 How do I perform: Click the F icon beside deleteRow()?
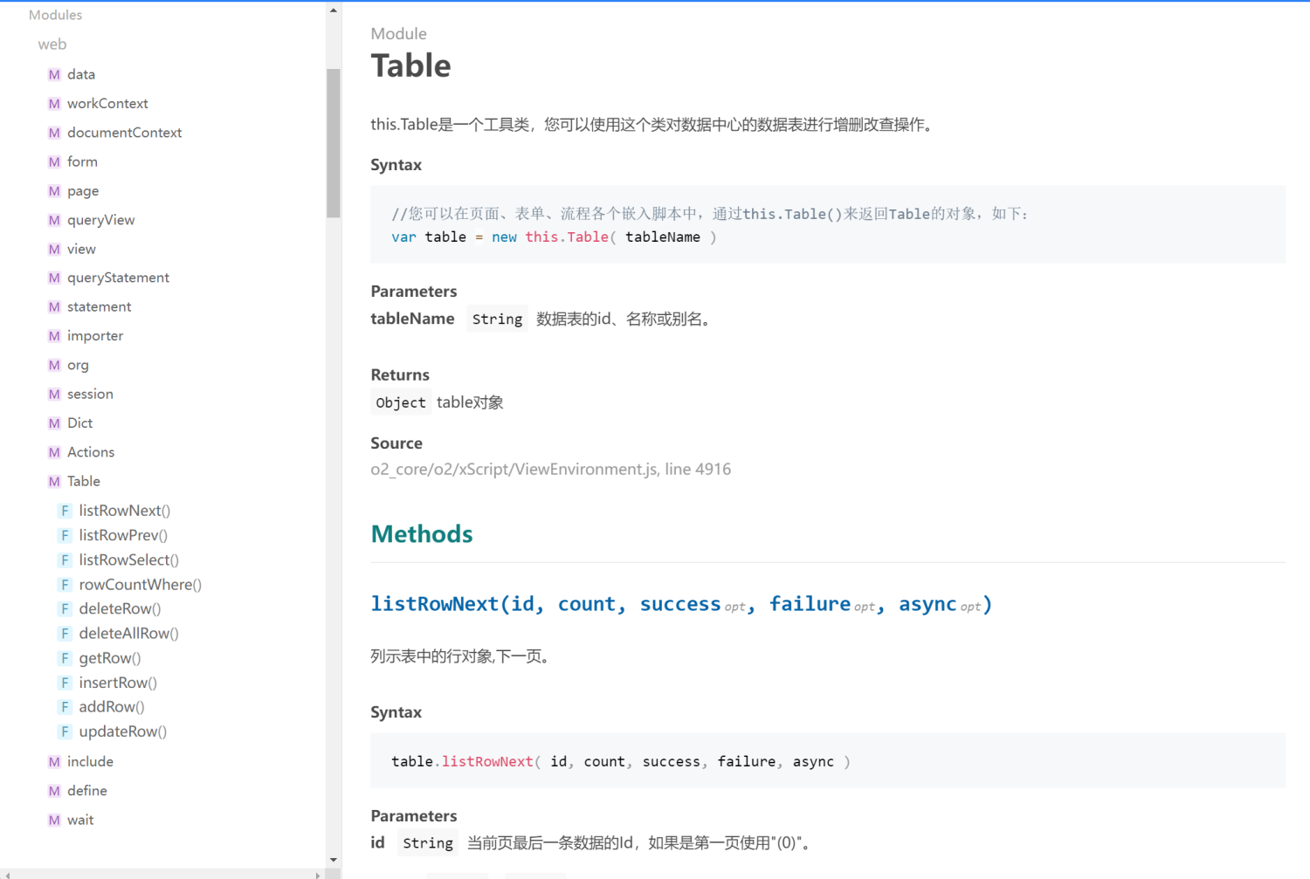click(x=65, y=609)
